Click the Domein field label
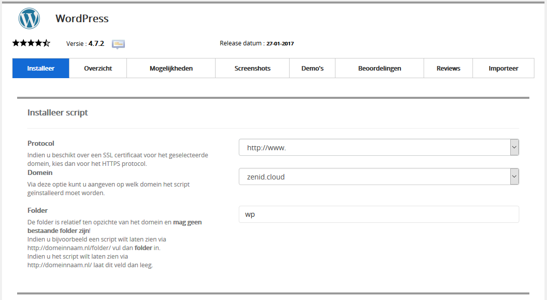This screenshot has width=547, height=300. pos(40,172)
